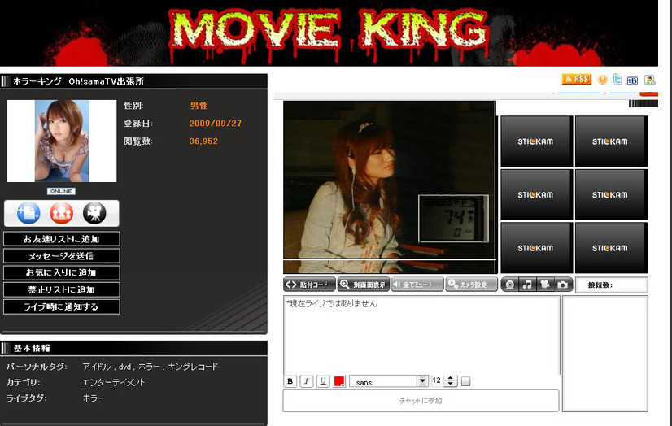Viewport: 672px width, 426px height.
Task: Increase font size with up arrow
Action: pyautogui.click(x=451, y=378)
